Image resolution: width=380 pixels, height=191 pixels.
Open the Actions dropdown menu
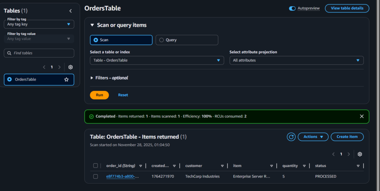[313, 137]
